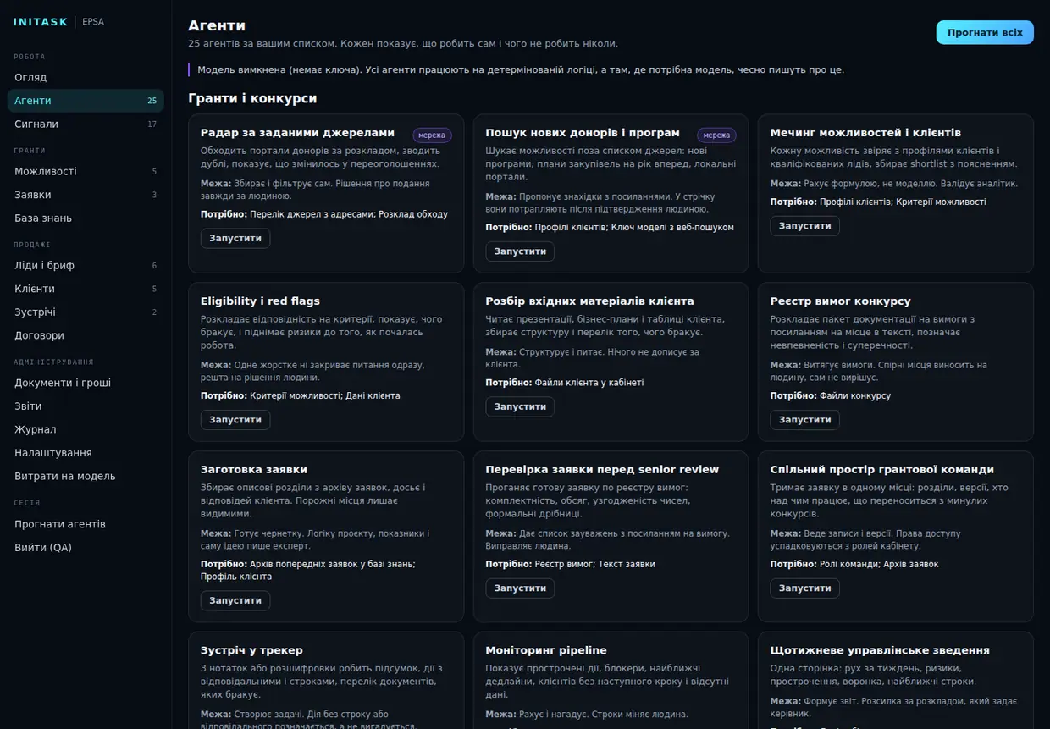Click the Щотижневе управлінське зведення card title
The width and height of the screenshot is (1050, 729).
880,650
